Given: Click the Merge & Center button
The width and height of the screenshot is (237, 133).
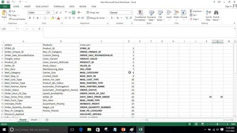Looking at the screenshot, I should coord(96,18).
